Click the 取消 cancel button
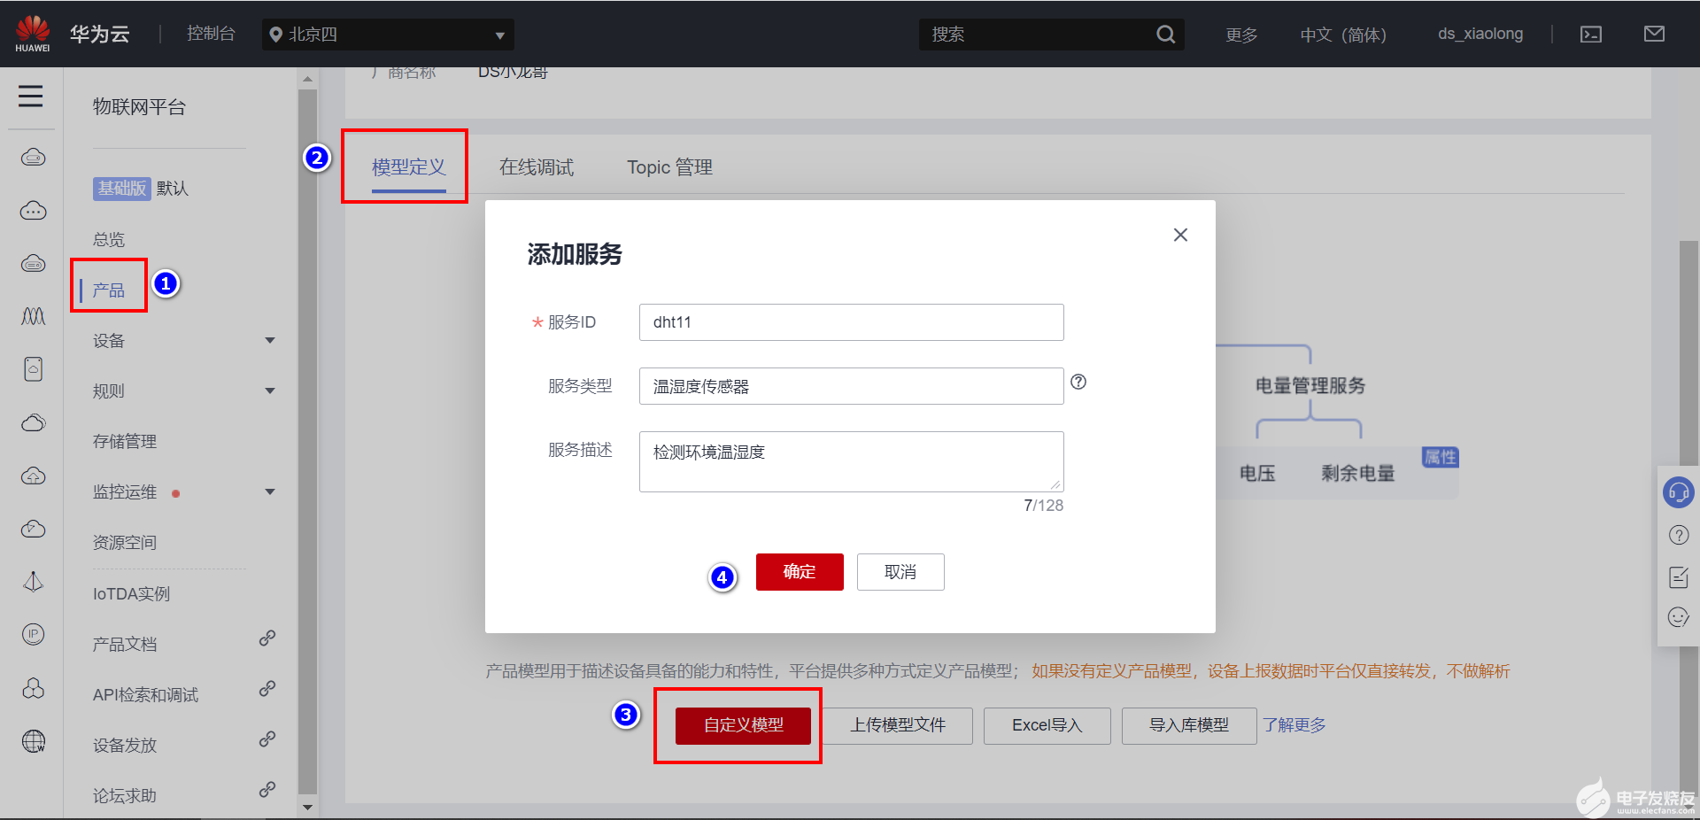Viewport: 1700px width, 820px height. [x=900, y=572]
